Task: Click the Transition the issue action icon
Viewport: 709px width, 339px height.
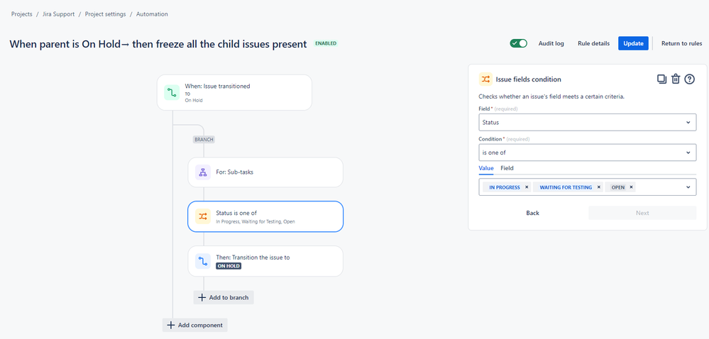Action: pyautogui.click(x=202, y=261)
